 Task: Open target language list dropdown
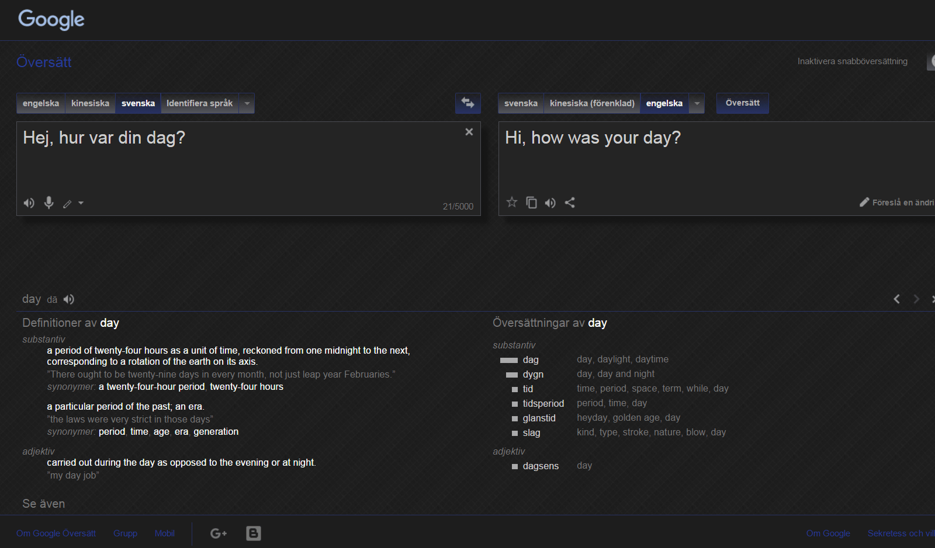point(697,103)
